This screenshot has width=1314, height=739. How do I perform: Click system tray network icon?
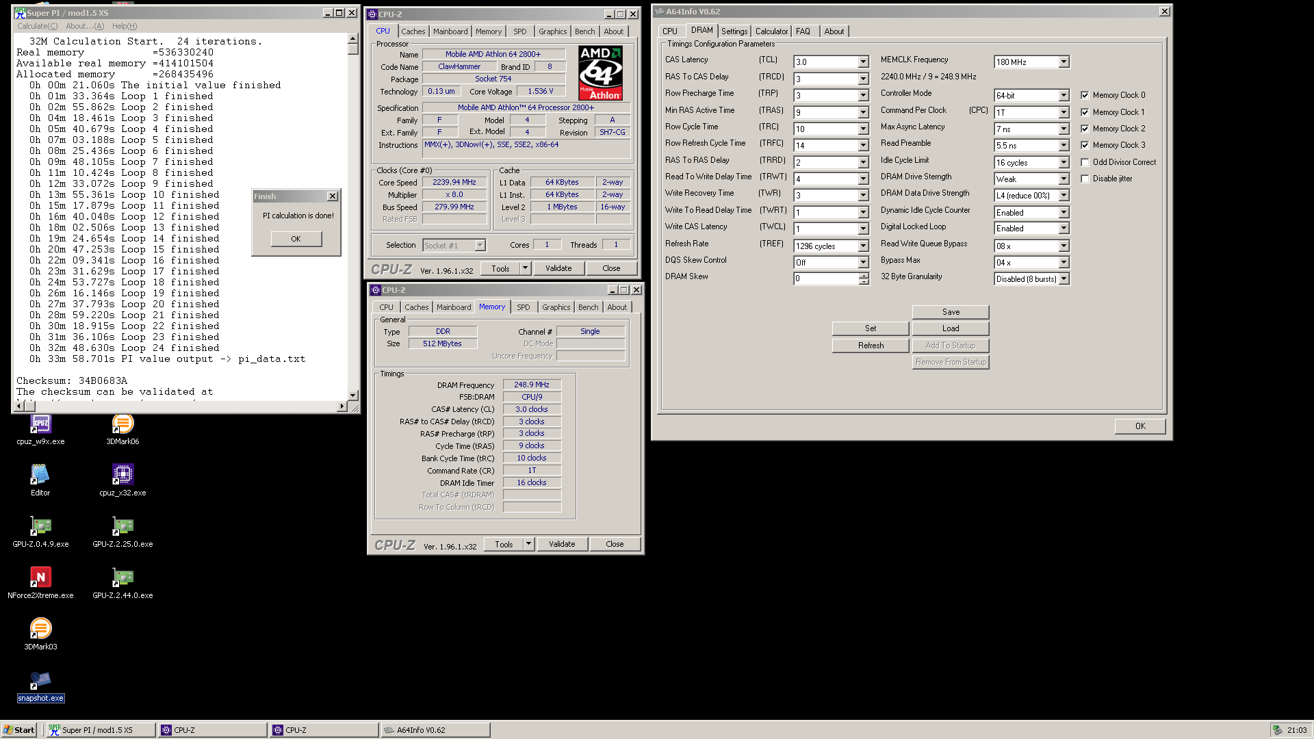[x=1277, y=730]
